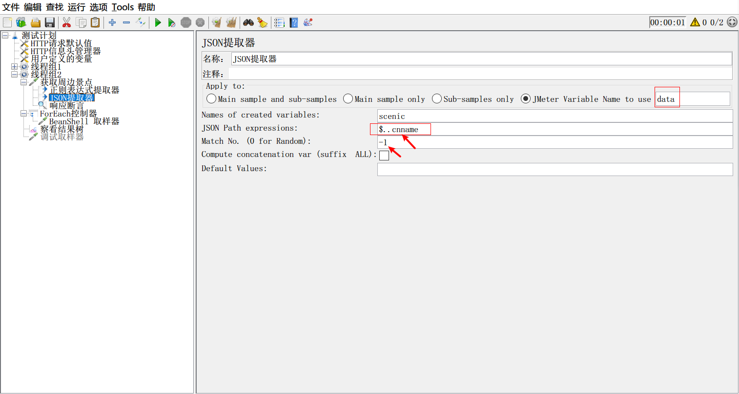This screenshot has width=739, height=394.
Task: Collapse the 线程组2 tree node
Action: click(14, 75)
